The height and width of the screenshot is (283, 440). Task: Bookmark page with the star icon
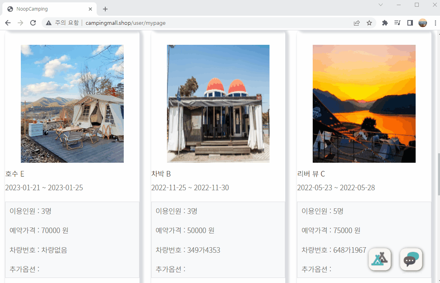pos(369,23)
